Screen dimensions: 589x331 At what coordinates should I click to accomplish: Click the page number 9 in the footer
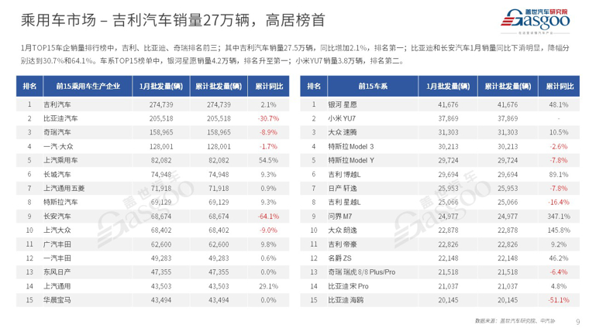577,321
